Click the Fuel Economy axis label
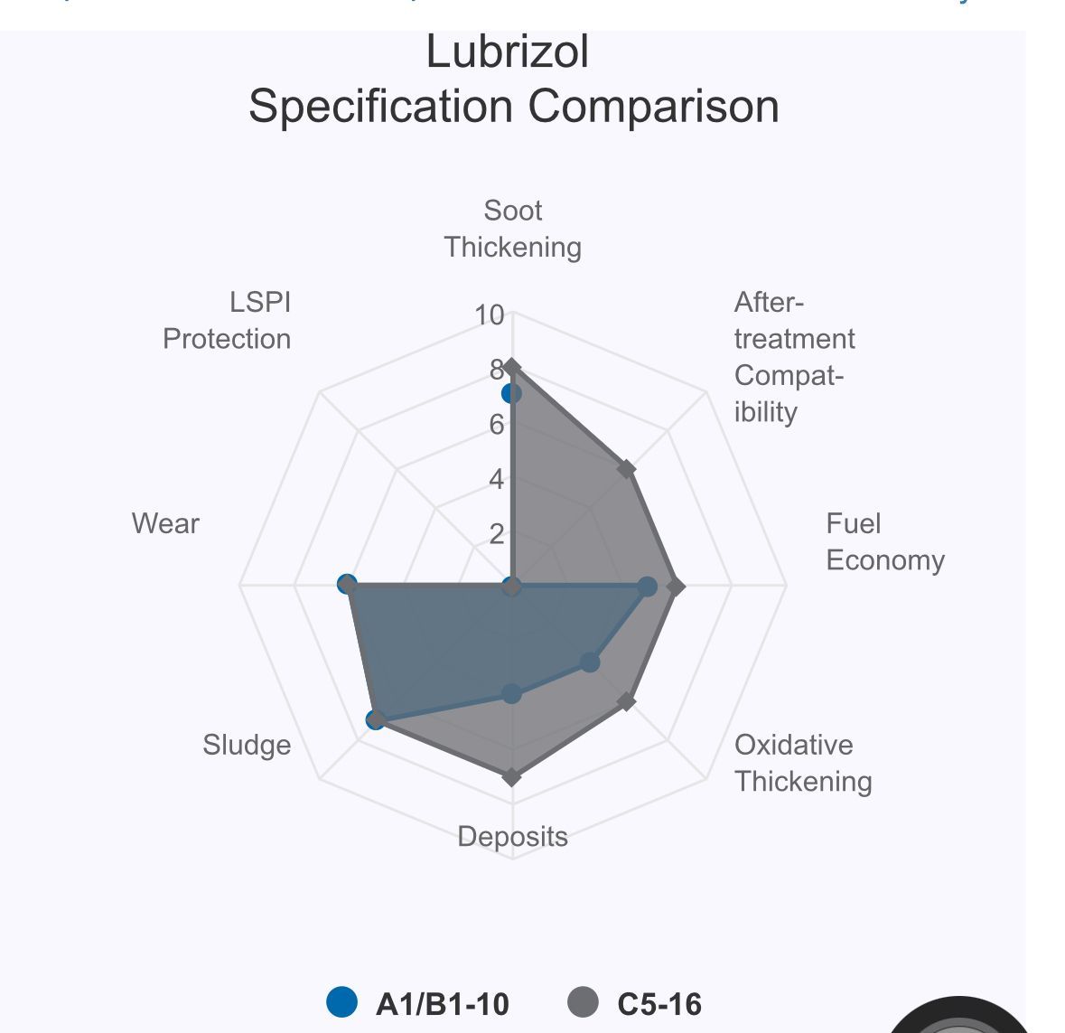The height and width of the screenshot is (1033, 1065). tap(884, 541)
